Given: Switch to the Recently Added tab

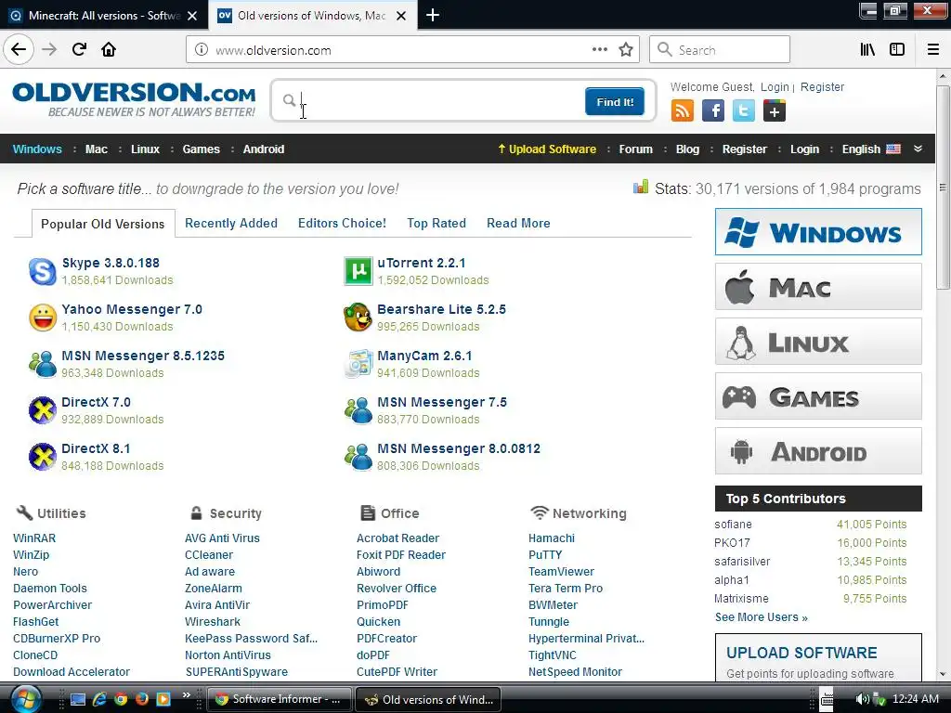Looking at the screenshot, I should click(231, 223).
